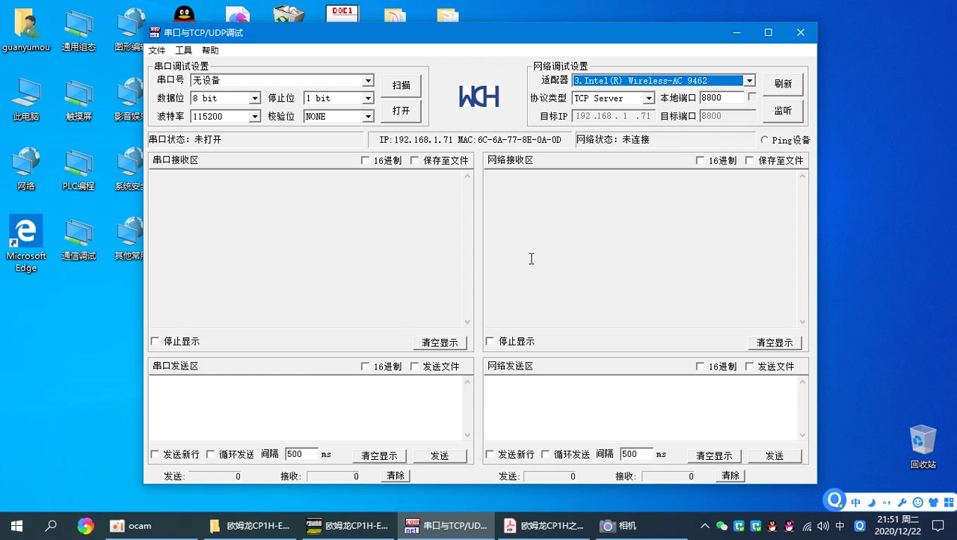Click the 扫描 scan button
Screen dimensions: 957x540
point(401,85)
